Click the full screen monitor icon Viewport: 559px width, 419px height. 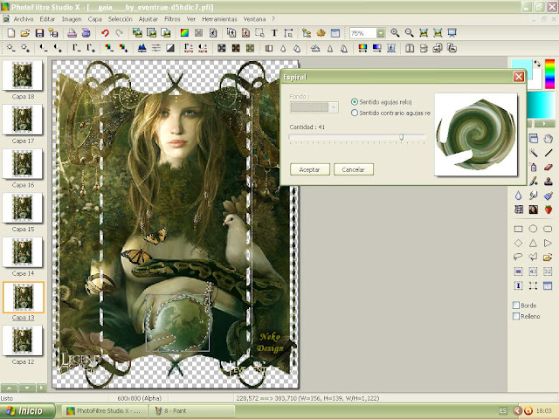click(x=452, y=33)
